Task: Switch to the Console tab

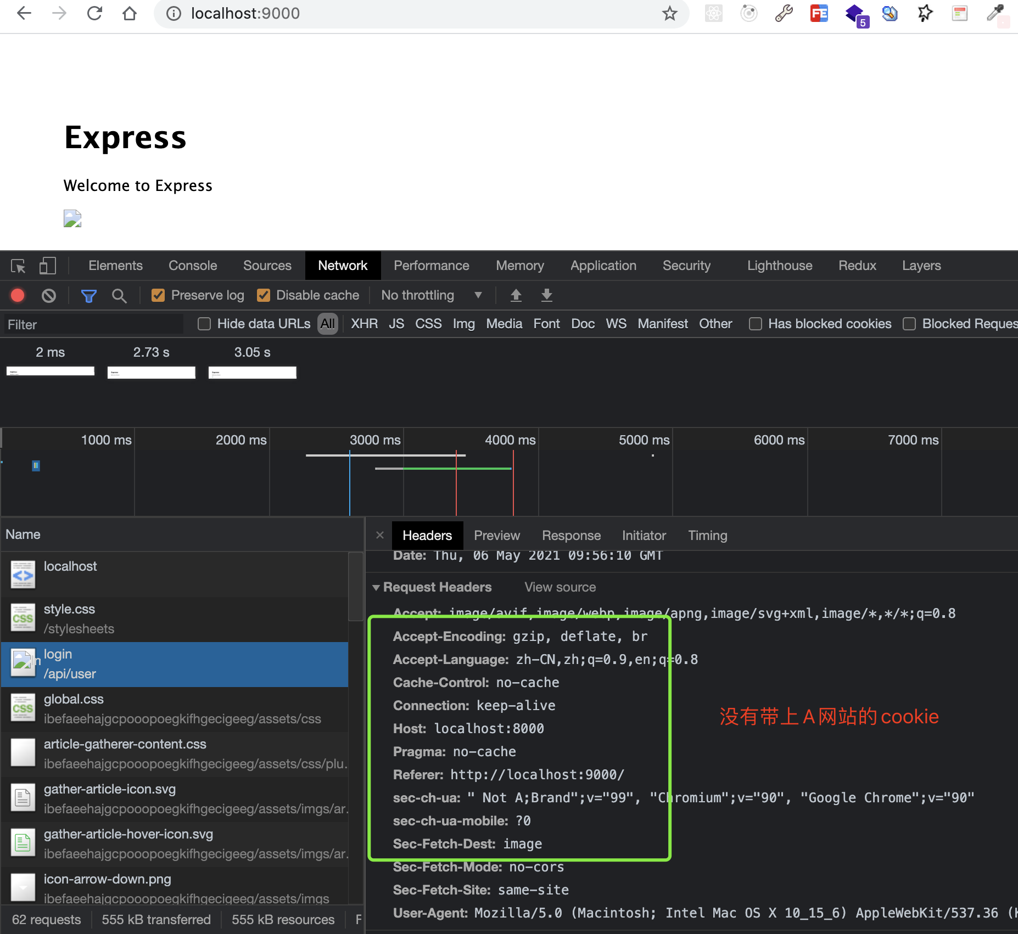Action: click(x=193, y=266)
